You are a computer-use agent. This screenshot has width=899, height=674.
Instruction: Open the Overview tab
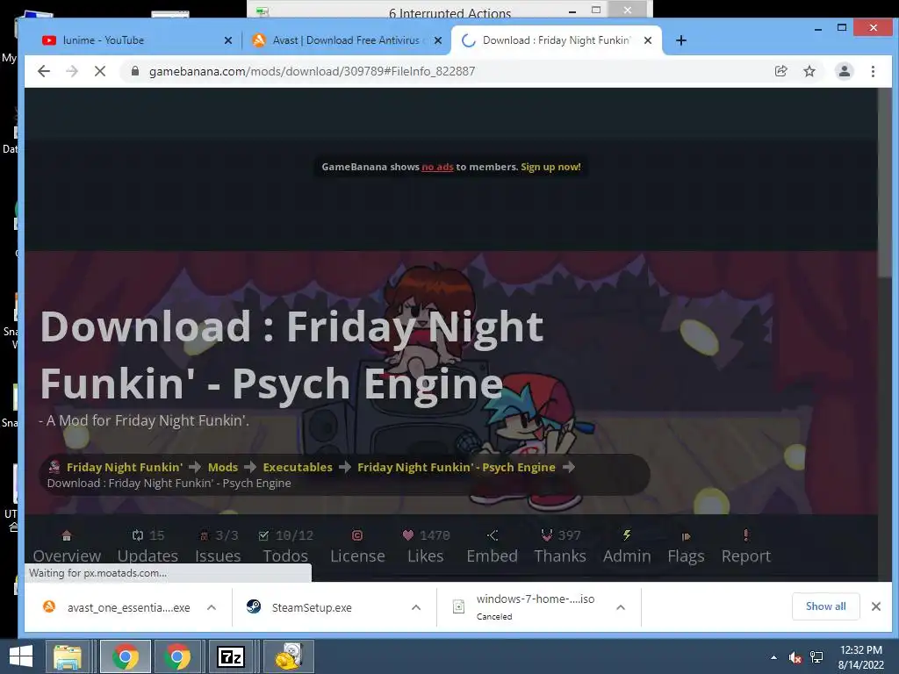67,548
